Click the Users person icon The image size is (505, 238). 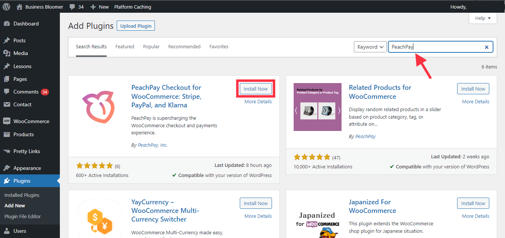(x=7, y=231)
